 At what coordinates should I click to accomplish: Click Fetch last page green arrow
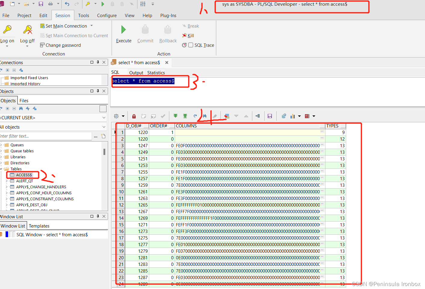pos(185,116)
